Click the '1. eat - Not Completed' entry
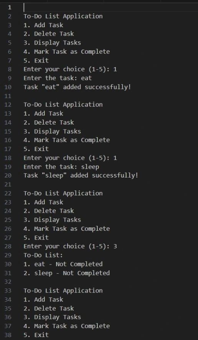 tap(63, 264)
